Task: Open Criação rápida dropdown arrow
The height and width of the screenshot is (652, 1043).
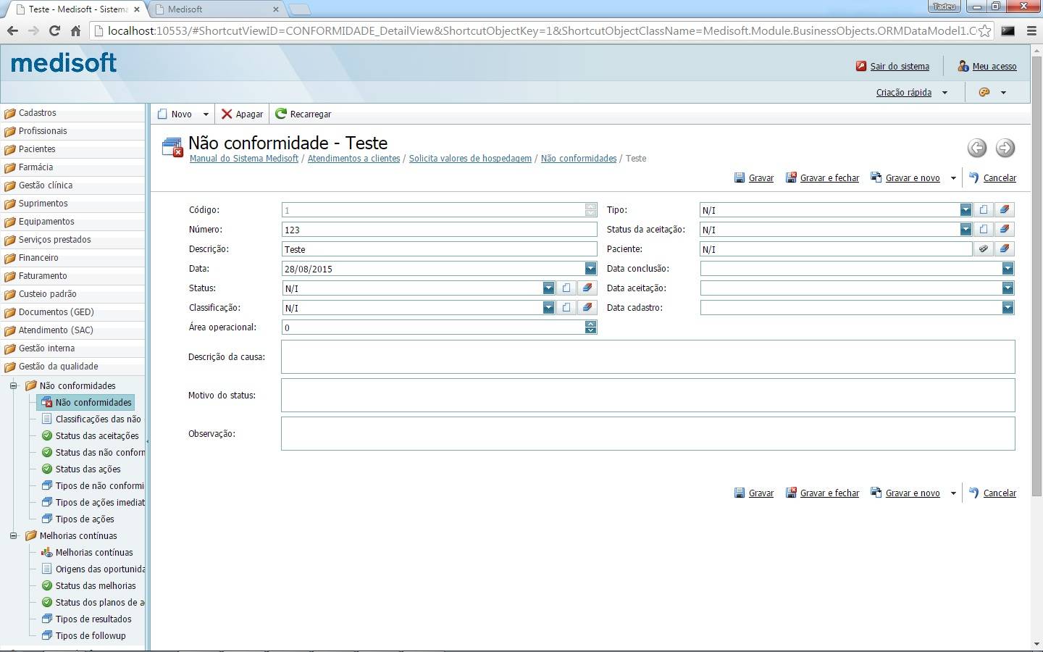Action: 944,93
